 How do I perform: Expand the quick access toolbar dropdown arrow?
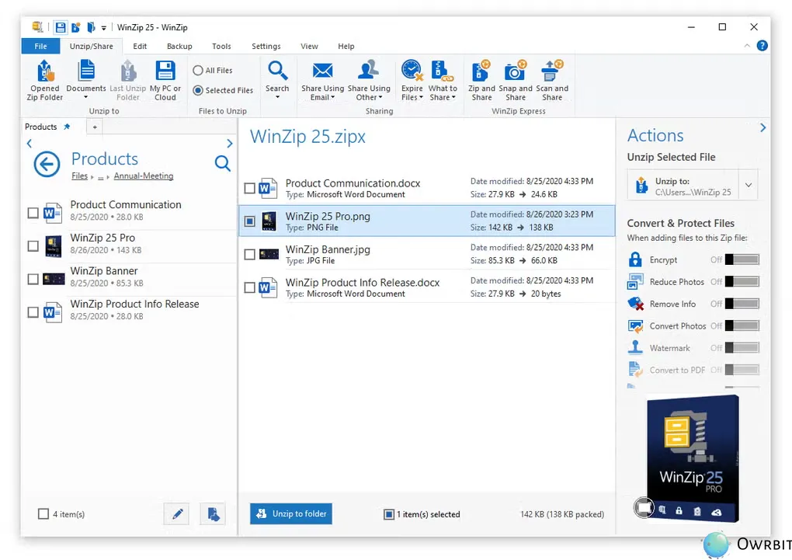pyautogui.click(x=106, y=27)
